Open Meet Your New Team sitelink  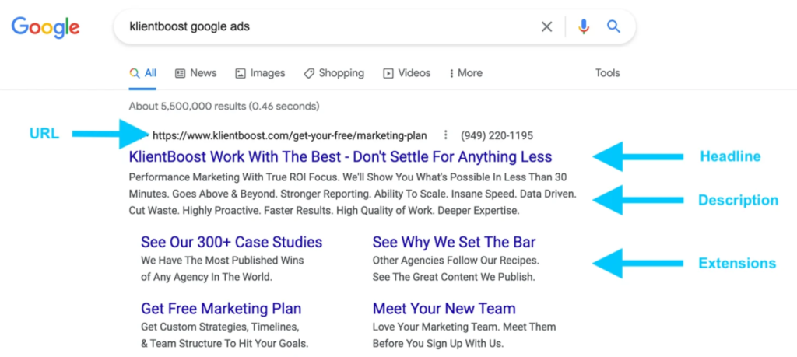[x=444, y=308]
